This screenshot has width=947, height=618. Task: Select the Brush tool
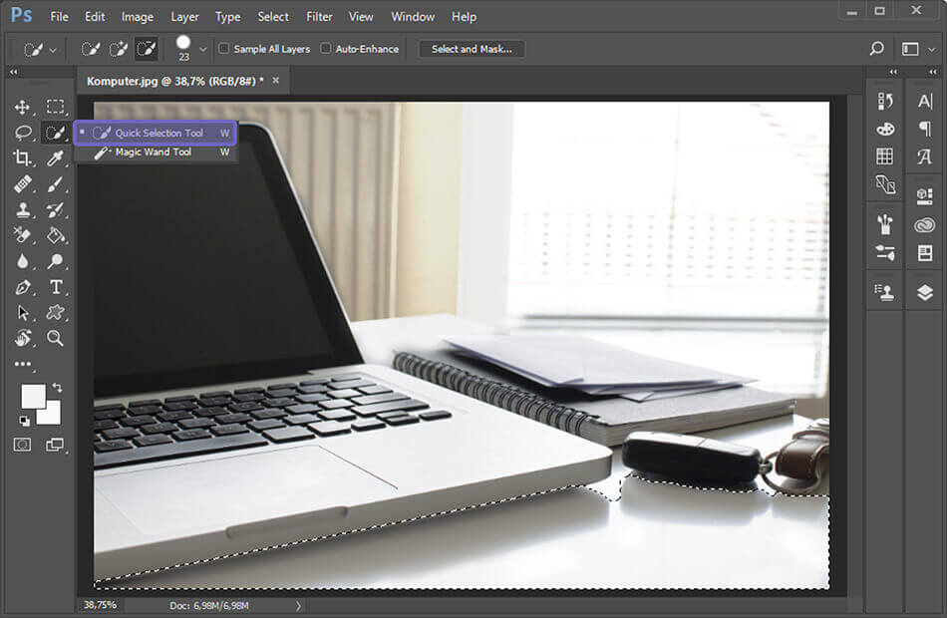(55, 183)
